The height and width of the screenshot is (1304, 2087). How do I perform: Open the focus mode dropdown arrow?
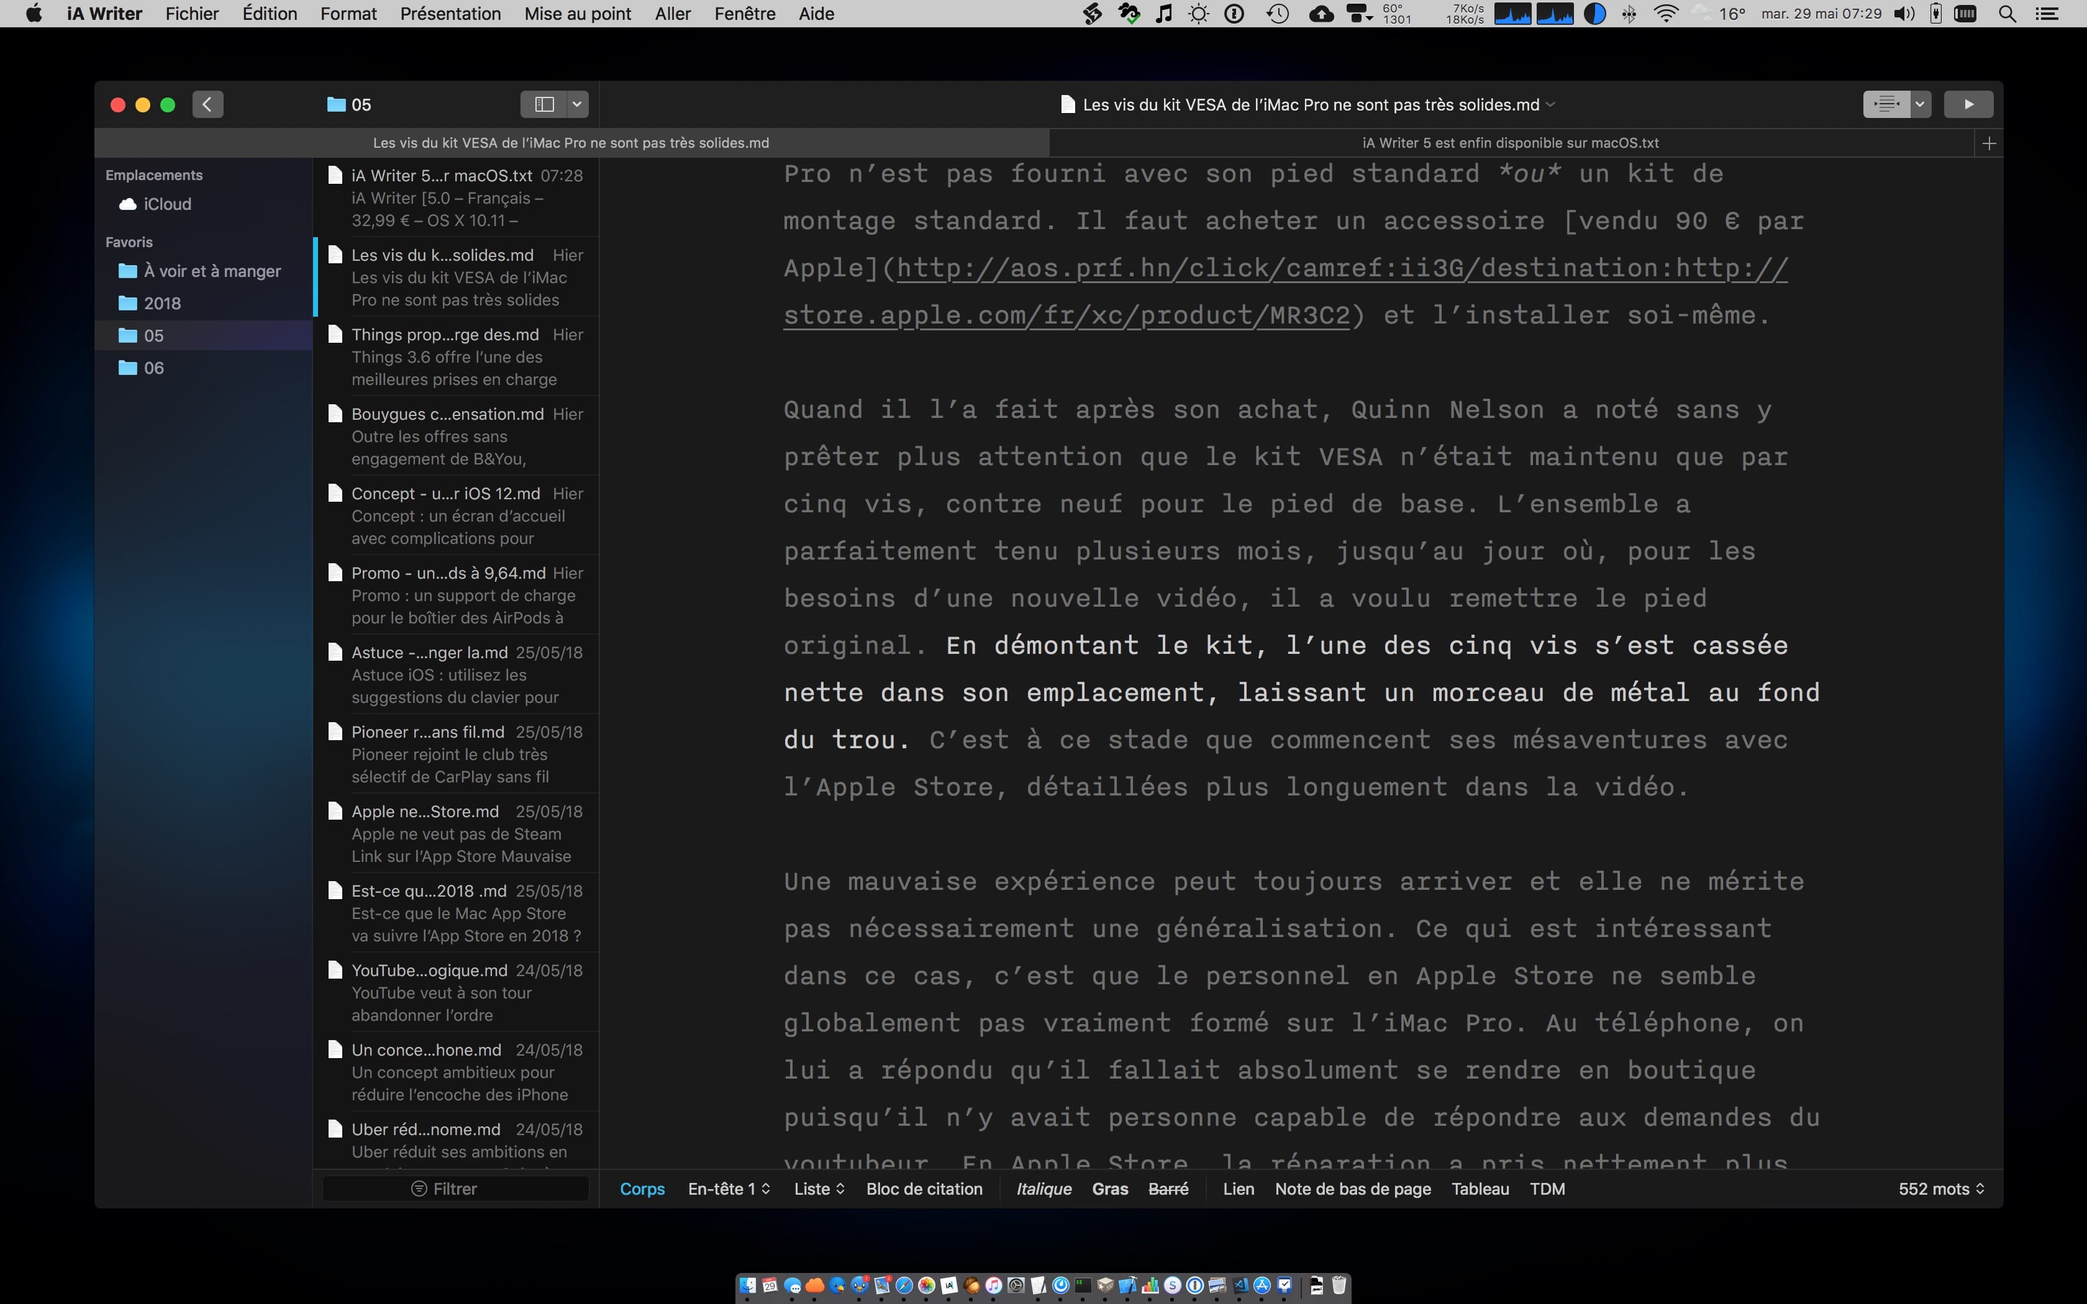(1920, 104)
